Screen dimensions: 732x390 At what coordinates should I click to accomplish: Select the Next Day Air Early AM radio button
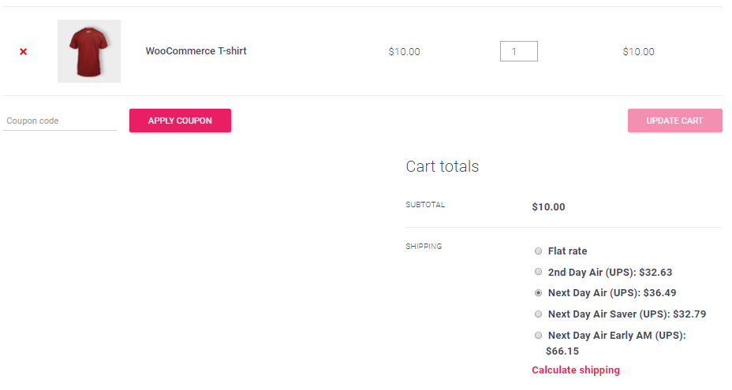[538, 335]
